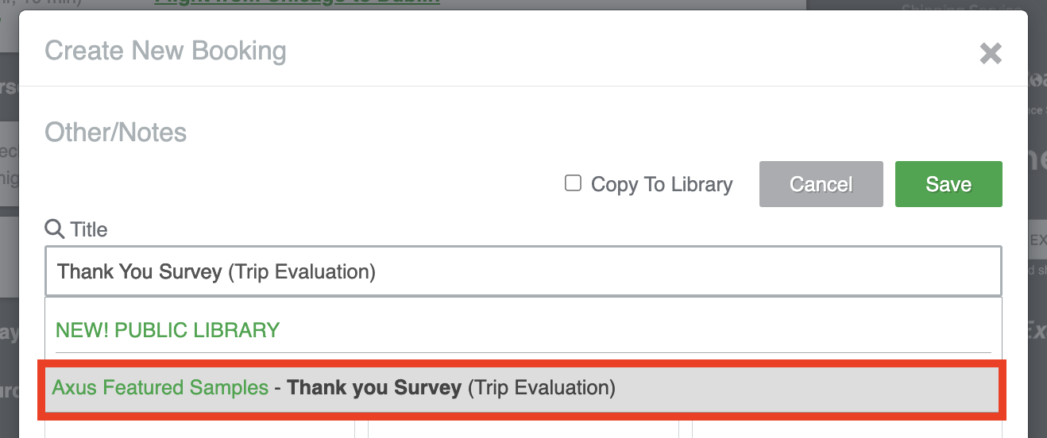Open the Flight from Chicago to Dublin link
1047x438 pixels.
[297, 2]
